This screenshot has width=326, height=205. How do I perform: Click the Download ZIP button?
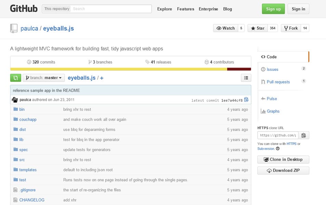coord(283,170)
